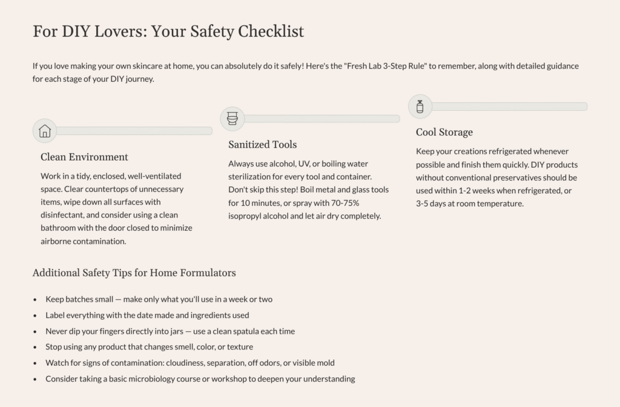Select the "Cool Storage" heading

(x=444, y=132)
